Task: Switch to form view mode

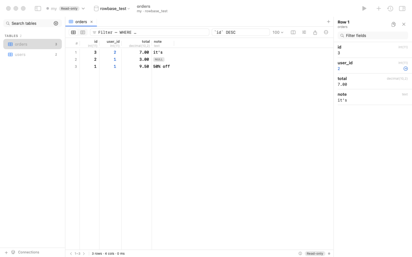Action: click(83, 32)
